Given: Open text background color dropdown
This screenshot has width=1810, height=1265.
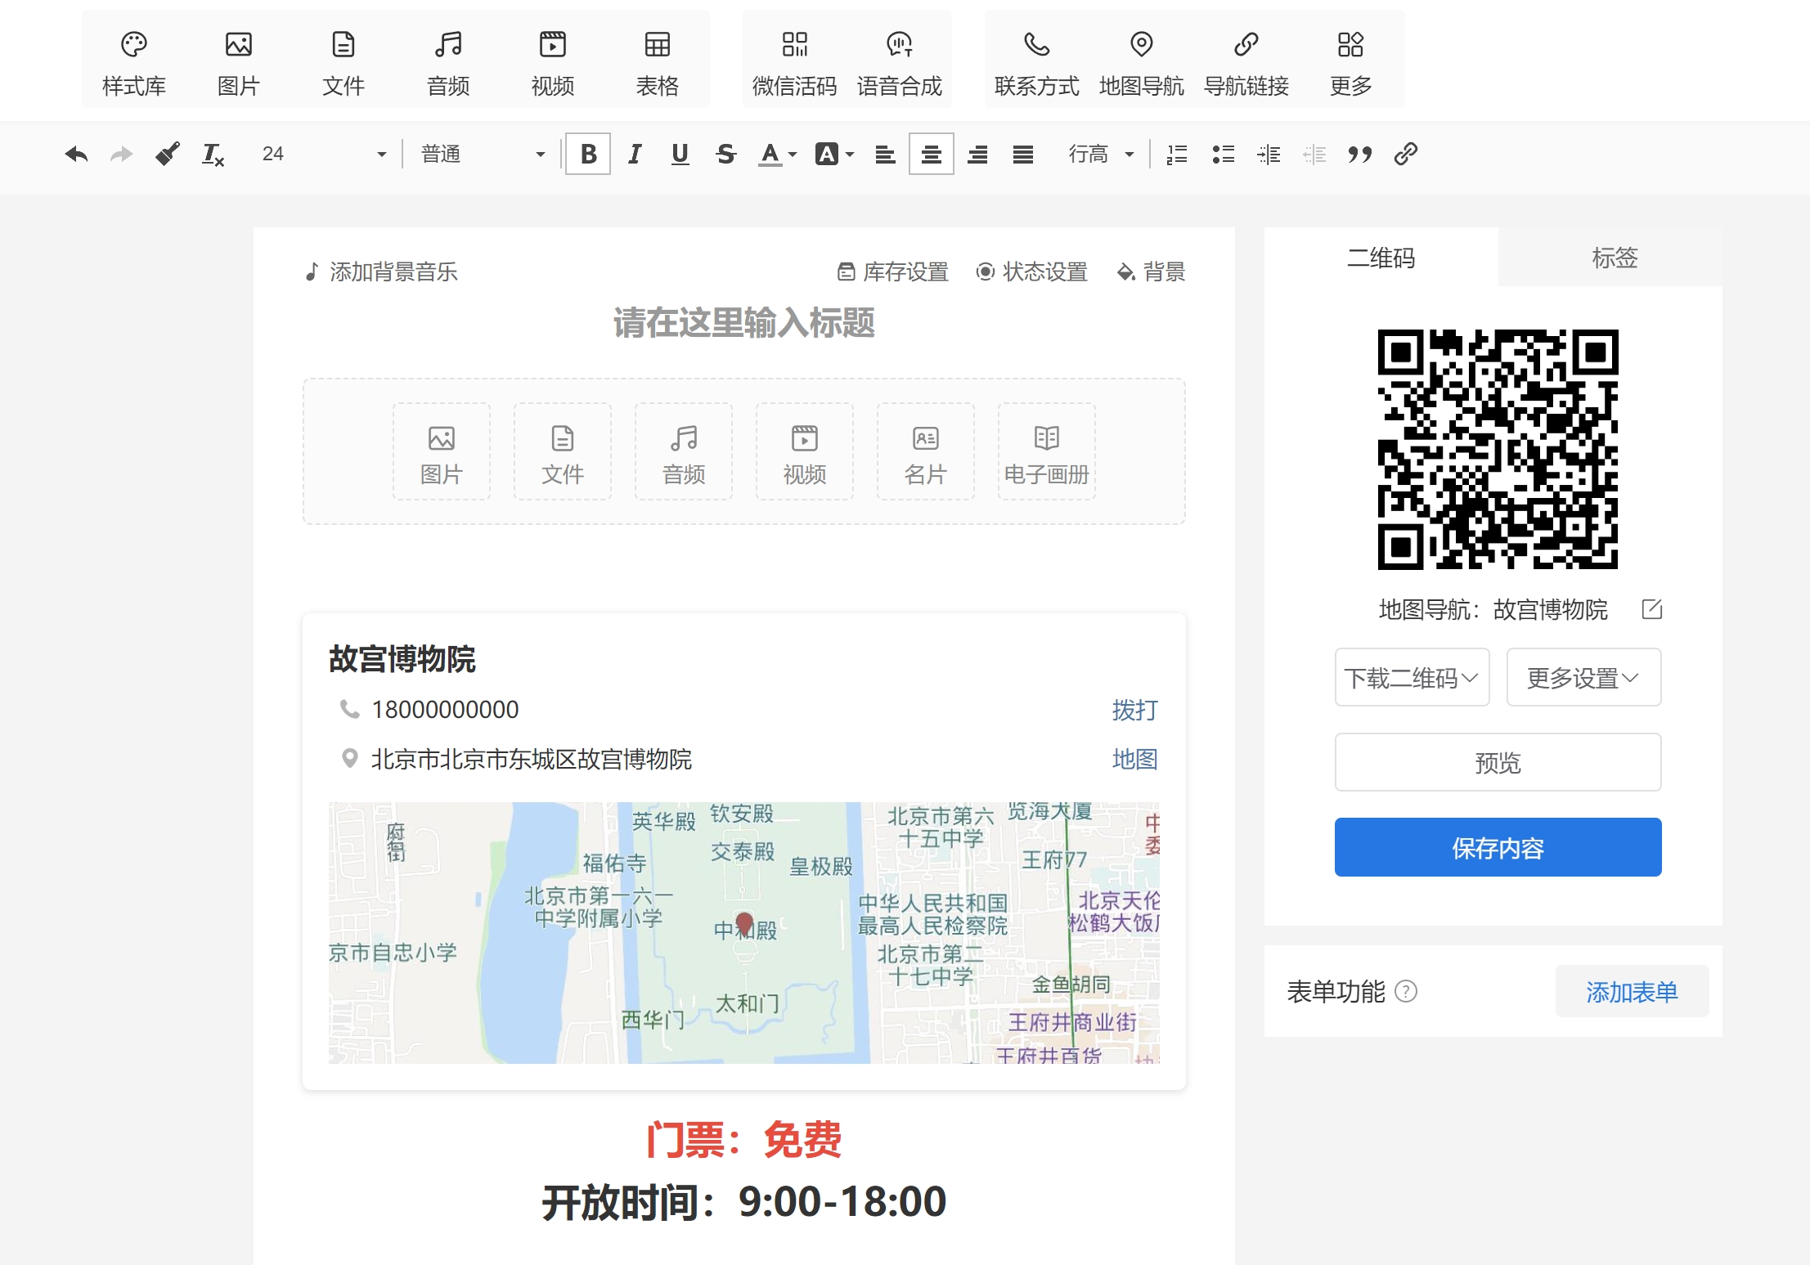Looking at the screenshot, I should pyautogui.click(x=849, y=155).
